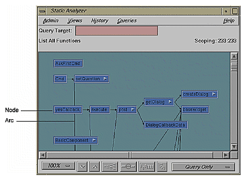This screenshot has width=246, height=180.
Task: Open the Help menu
Action: pos(229,20)
